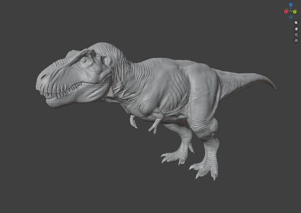Image resolution: width=301 pixels, height=213 pixels.
Task: Click the T-rex's eye
Action: coord(84,61)
